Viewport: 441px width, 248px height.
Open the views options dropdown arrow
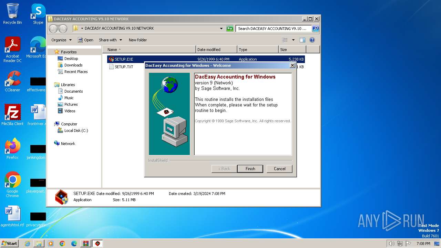coord(293,40)
